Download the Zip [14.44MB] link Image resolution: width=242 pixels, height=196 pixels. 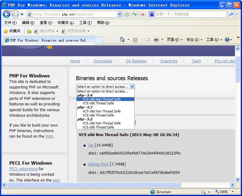[91, 145]
